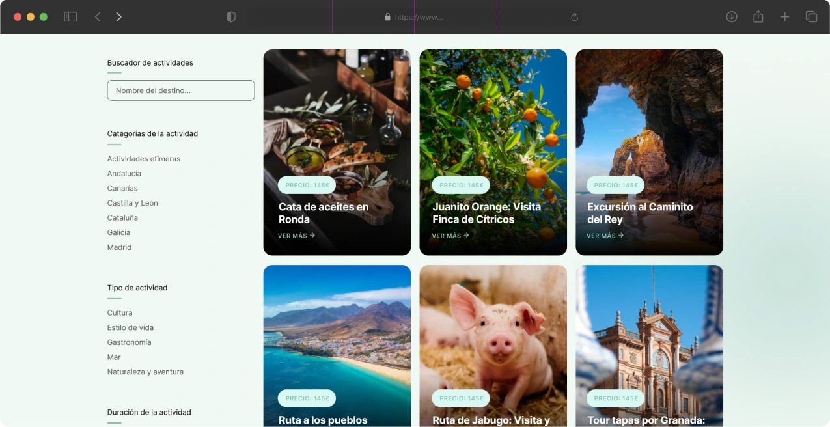
Task: Click the browser address bar
Action: [x=415, y=17]
